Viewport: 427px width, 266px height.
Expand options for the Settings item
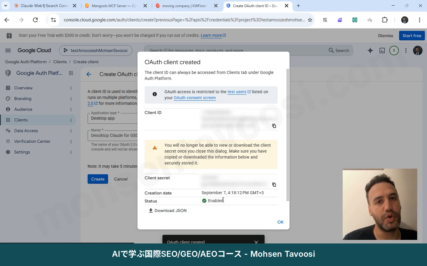pos(71,152)
